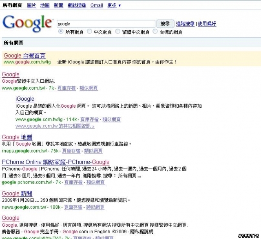Open 頁庫存檔 for news.google.com.tw
This screenshot has height=239, width=261.
73,207
